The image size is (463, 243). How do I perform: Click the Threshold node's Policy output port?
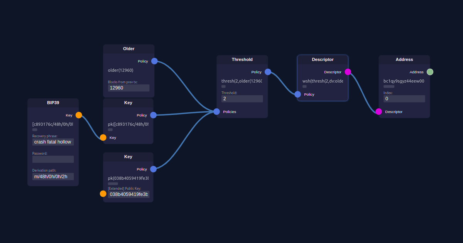pyautogui.click(x=268, y=72)
